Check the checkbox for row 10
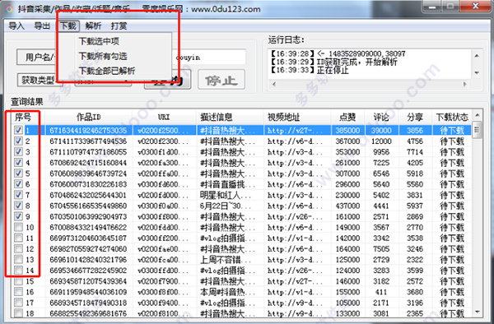494x324 pixels. click(18, 227)
